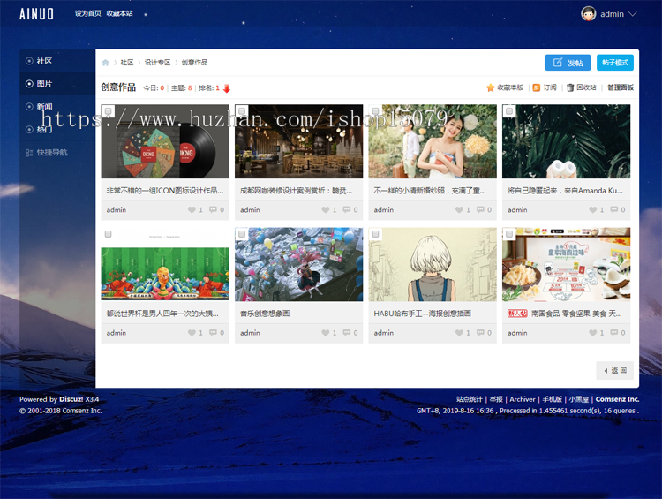
Task: Click heart like icon on HABU哈布手工 card
Action: pyautogui.click(x=459, y=333)
